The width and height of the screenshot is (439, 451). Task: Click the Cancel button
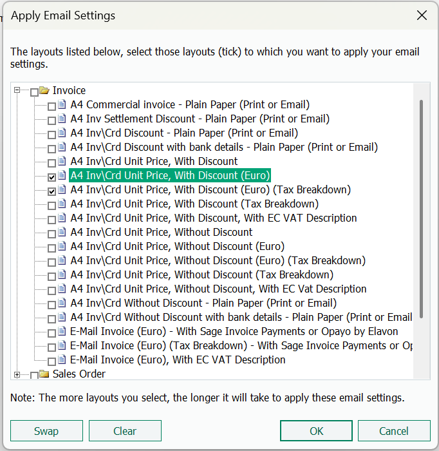tap(394, 430)
